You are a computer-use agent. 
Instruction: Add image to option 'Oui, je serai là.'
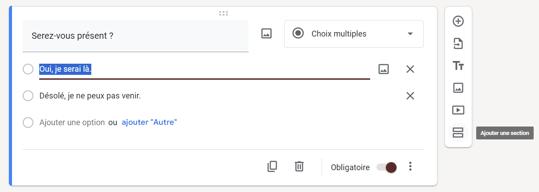(384, 69)
